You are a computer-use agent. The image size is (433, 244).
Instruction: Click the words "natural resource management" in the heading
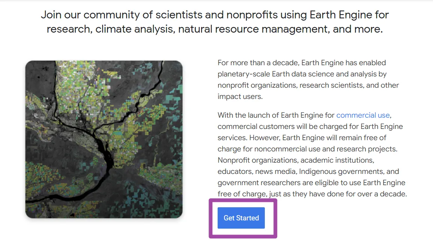click(x=253, y=29)
